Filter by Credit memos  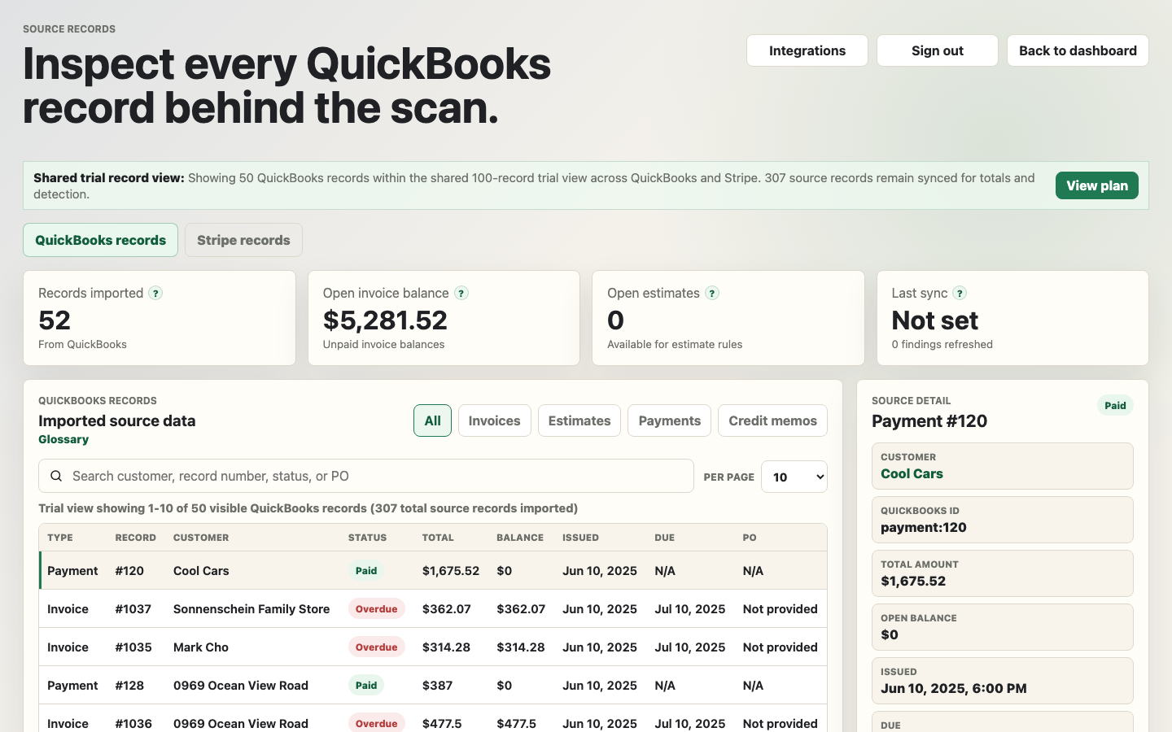[x=772, y=420]
